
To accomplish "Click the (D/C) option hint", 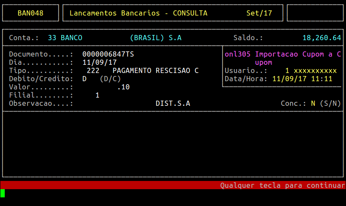I will coord(110,79).
